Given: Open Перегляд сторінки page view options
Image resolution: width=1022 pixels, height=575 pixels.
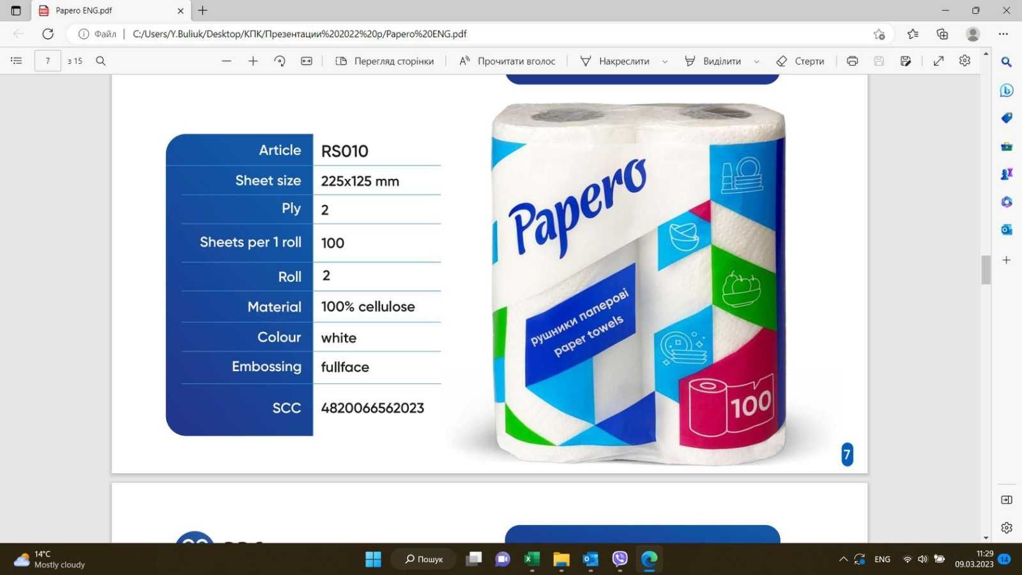Looking at the screenshot, I should click(385, 61).
